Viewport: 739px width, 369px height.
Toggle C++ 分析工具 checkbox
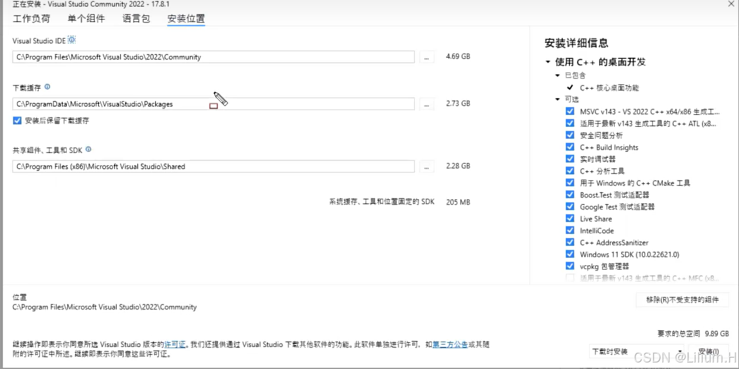coord(570,171)
